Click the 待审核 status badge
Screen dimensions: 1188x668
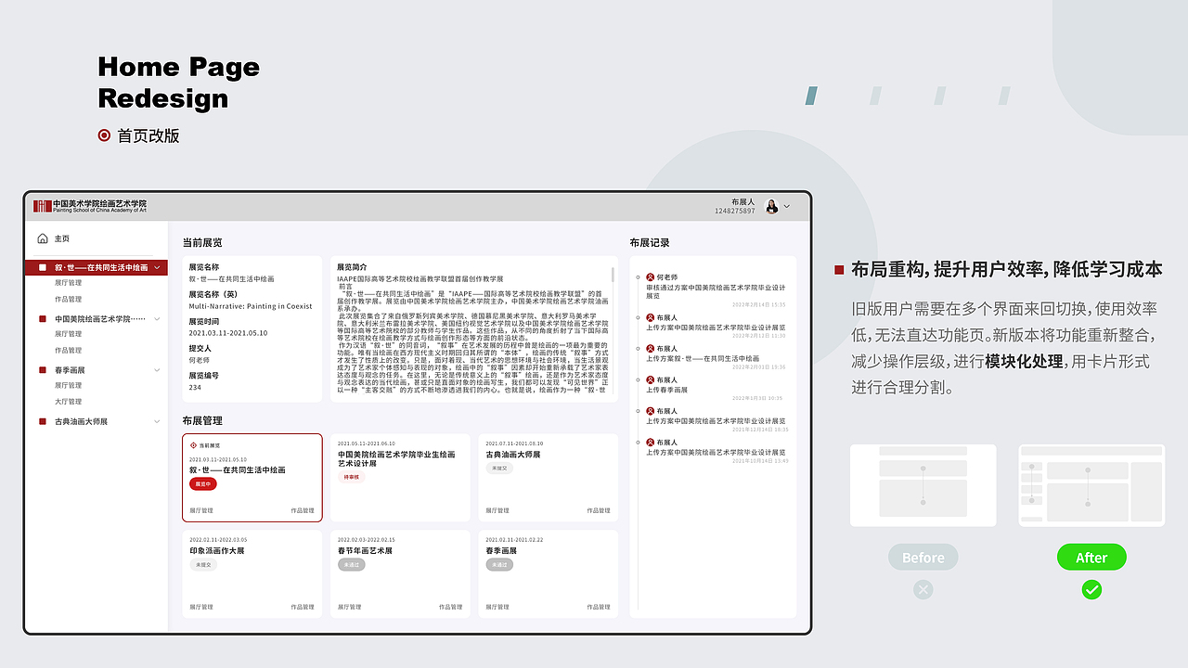pos(352,477)
